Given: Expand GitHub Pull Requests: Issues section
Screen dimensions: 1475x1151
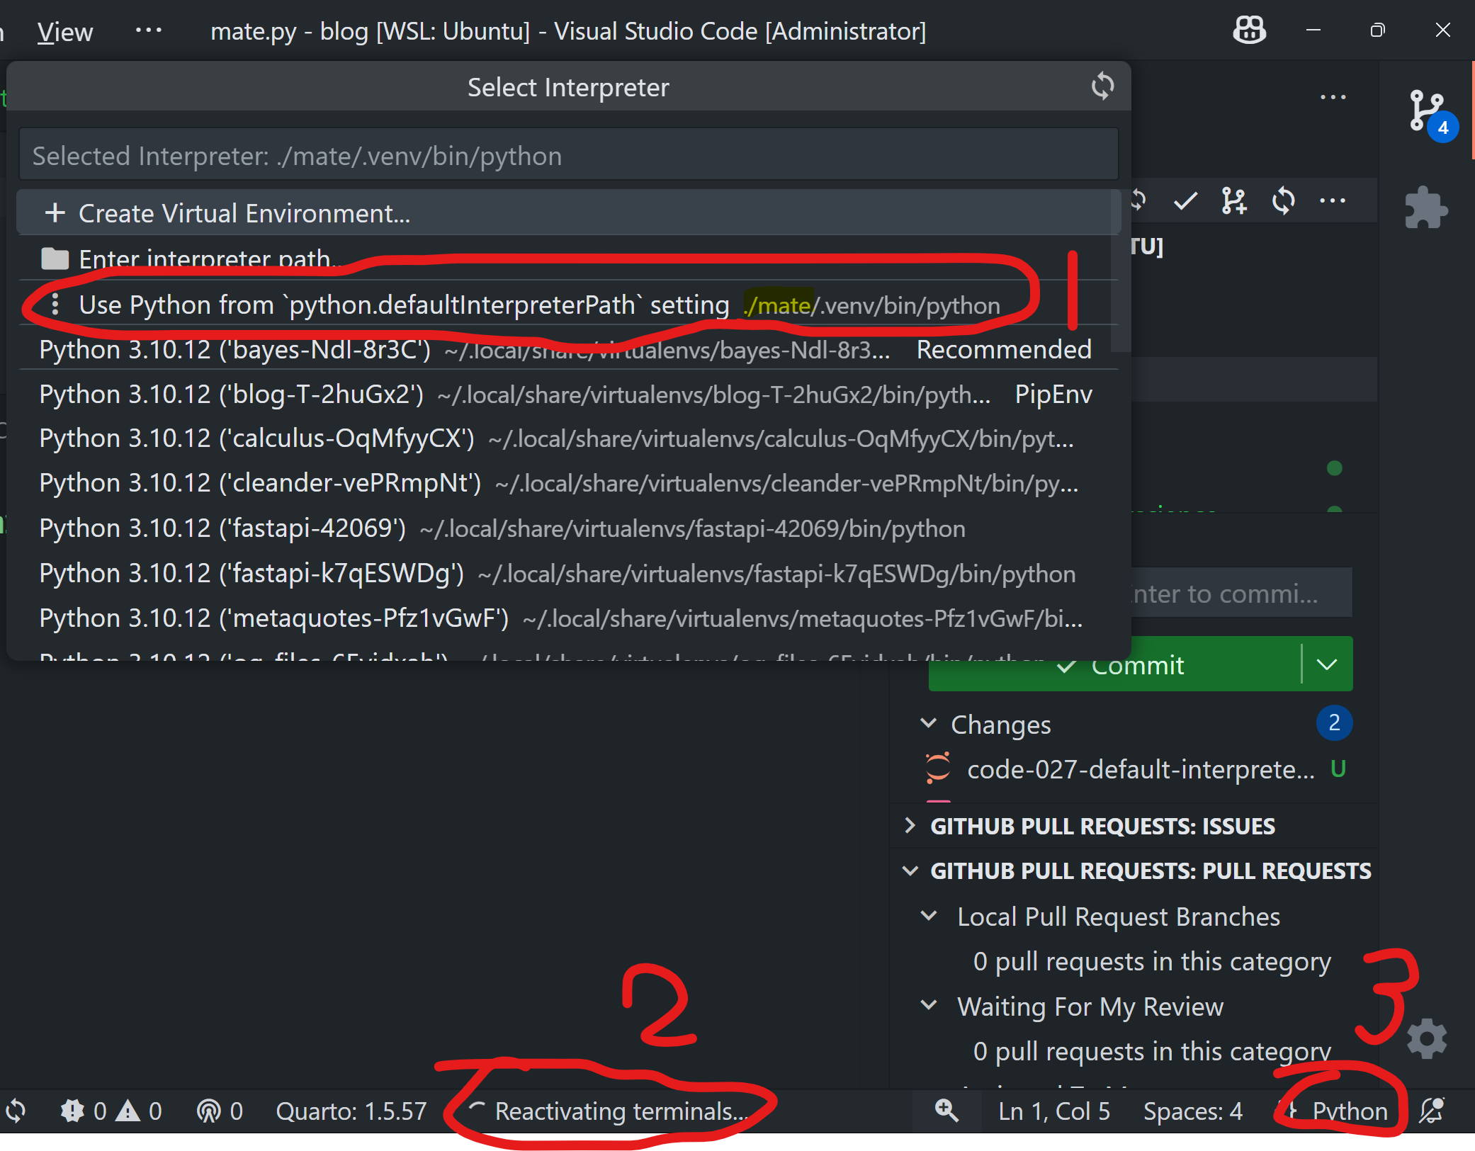Looking at the screenshot, I should click(910, 826).
